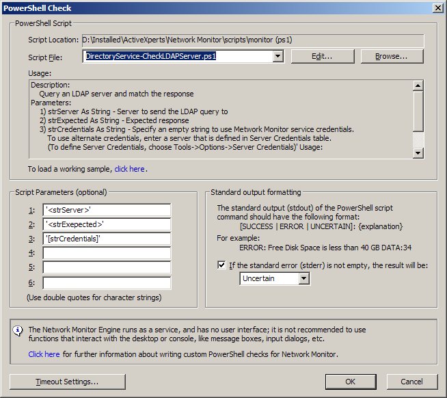Click the strServer As String parameter line
The image size is (447, 398).
pos(134,111)
